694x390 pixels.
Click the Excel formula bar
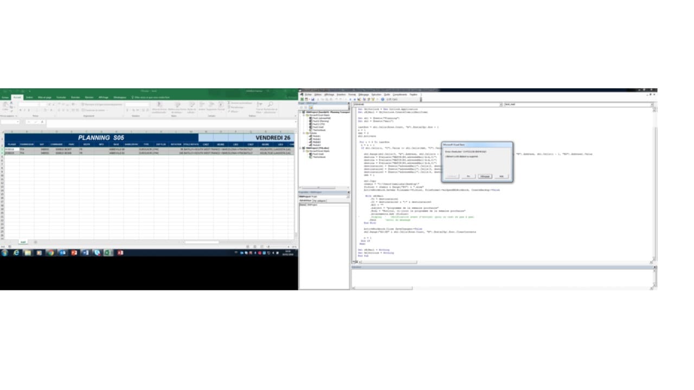[x=171, y=122]
